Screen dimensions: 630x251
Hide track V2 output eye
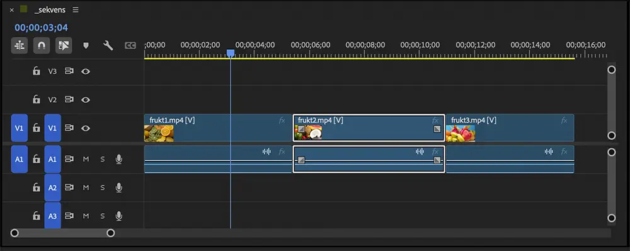86,100
